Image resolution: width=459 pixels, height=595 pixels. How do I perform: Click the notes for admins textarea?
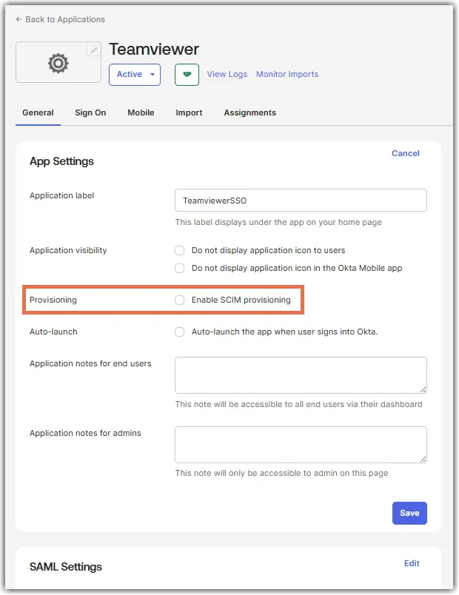coord(301,445)
